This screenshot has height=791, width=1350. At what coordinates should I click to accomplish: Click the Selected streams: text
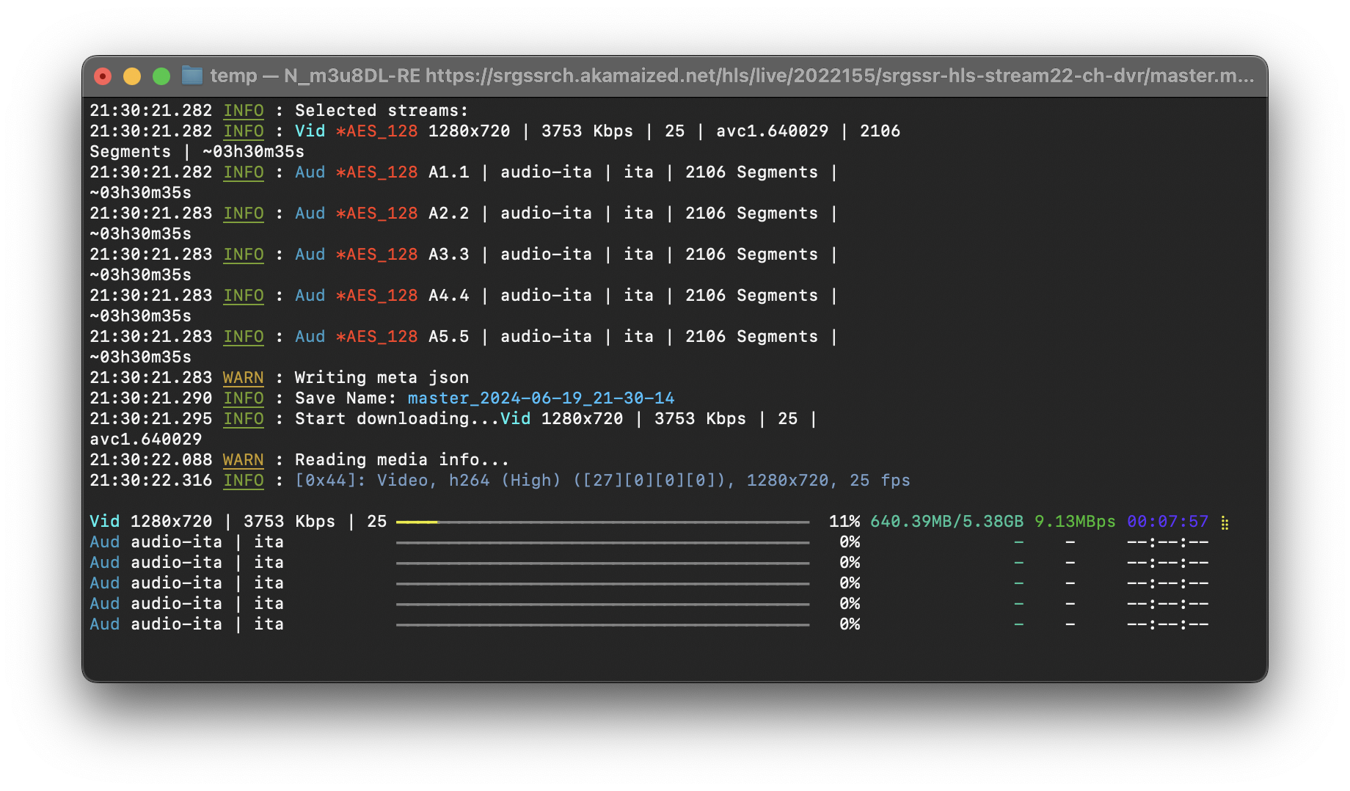pos(382,111)
